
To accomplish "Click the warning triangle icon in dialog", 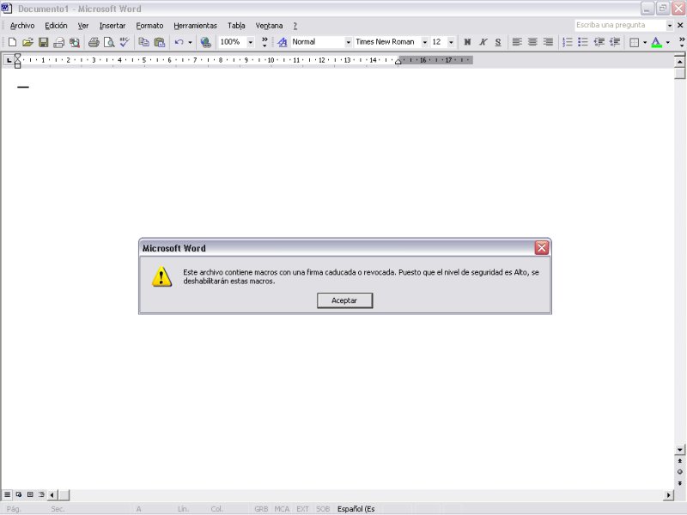I will (x=161, y=276).
